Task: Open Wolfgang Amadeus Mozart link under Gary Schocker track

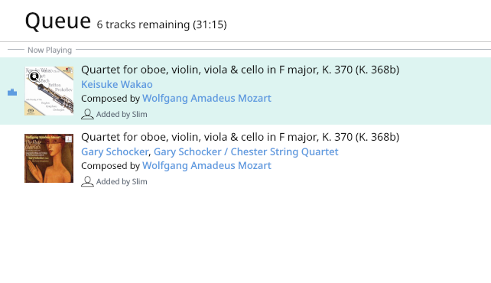Action: (x=206, y=166)
